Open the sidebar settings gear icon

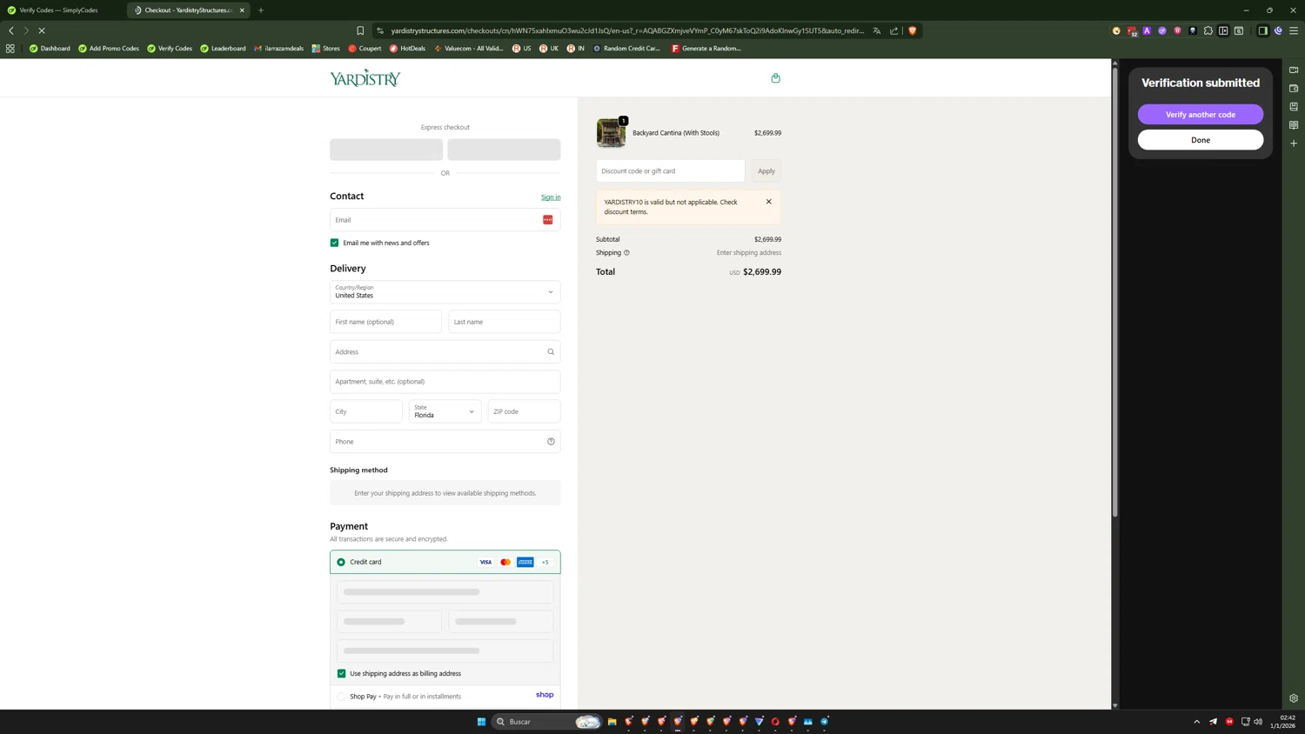[x=1294, y=698]
